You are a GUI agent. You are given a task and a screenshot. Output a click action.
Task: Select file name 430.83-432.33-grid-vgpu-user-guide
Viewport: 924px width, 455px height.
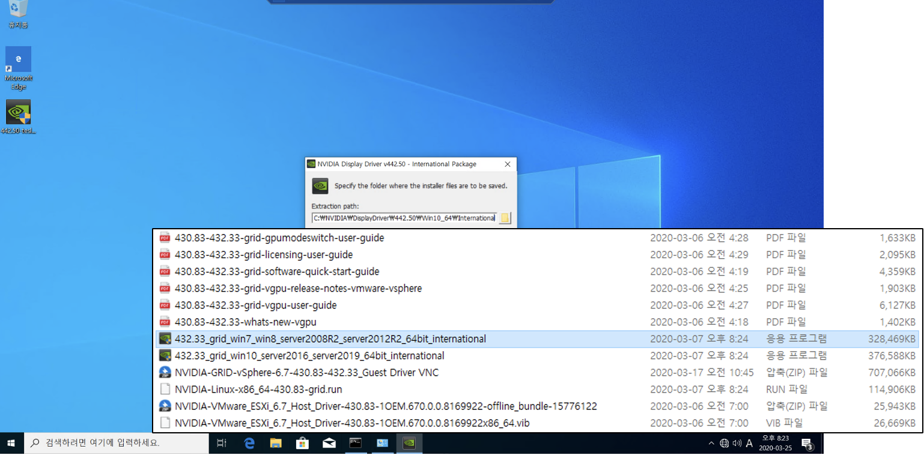[x=256, y=305]
